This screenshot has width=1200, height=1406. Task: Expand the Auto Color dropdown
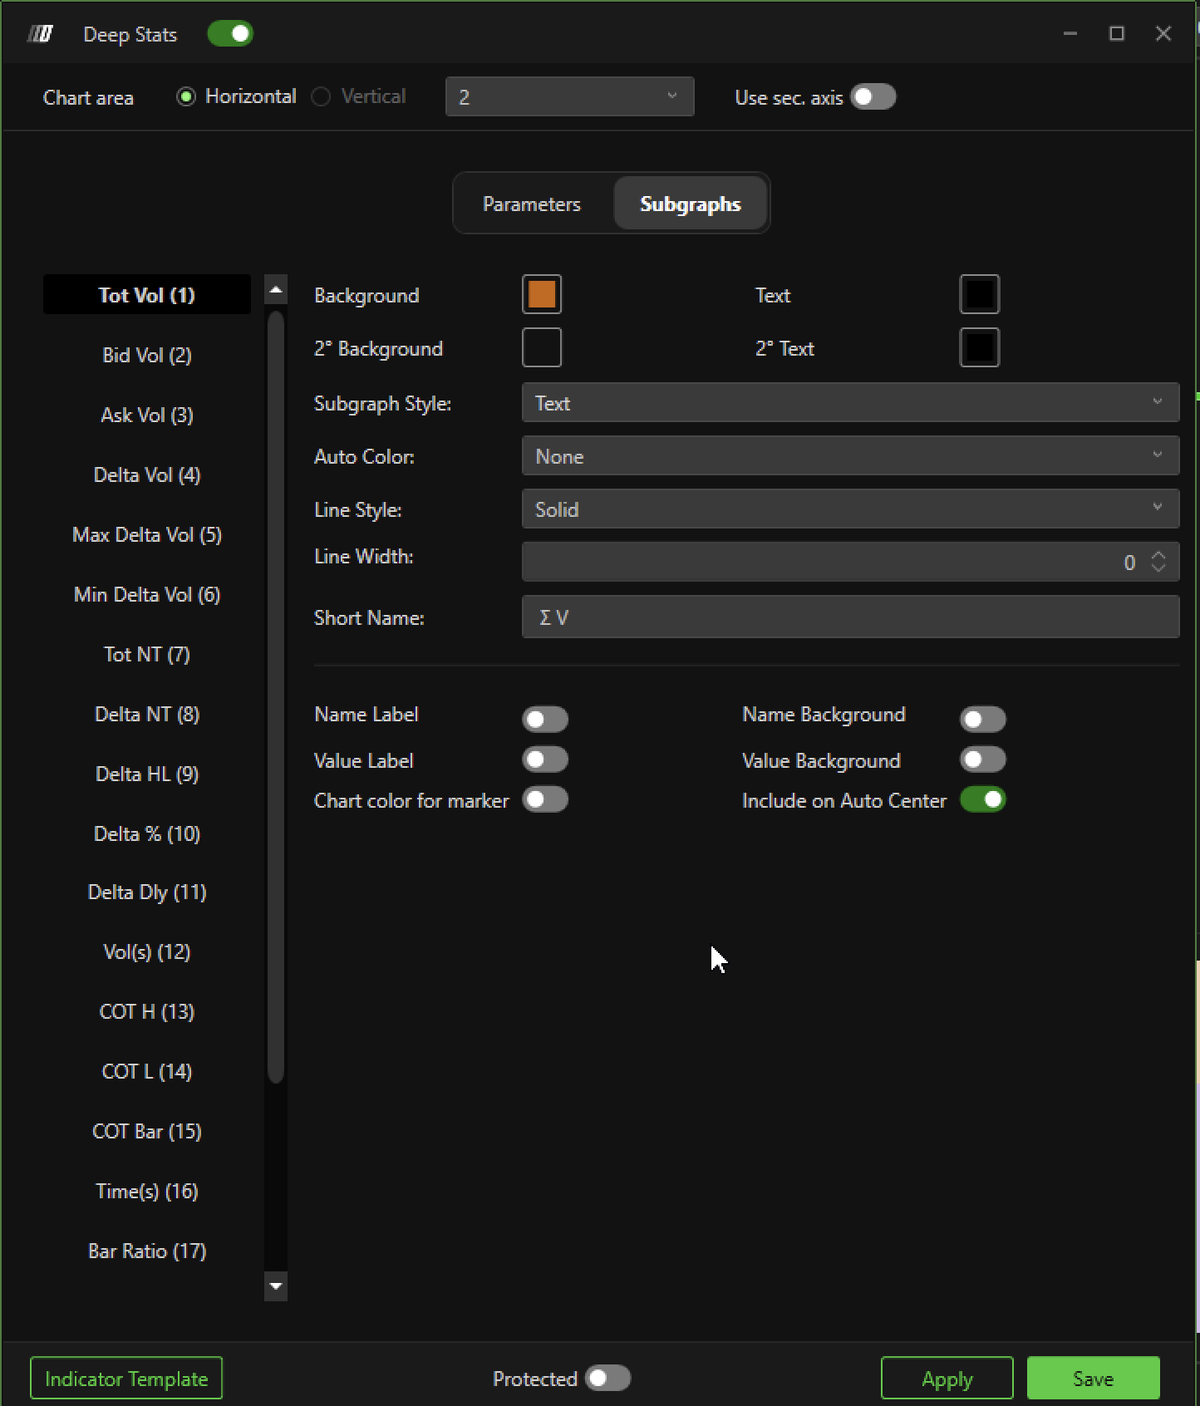[x=849, y=456]
